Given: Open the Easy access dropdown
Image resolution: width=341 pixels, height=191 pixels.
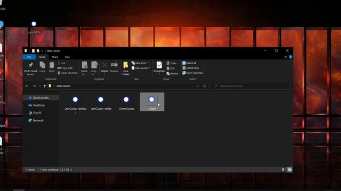Looking at the screenshot, I should click(x=141, y=68).
